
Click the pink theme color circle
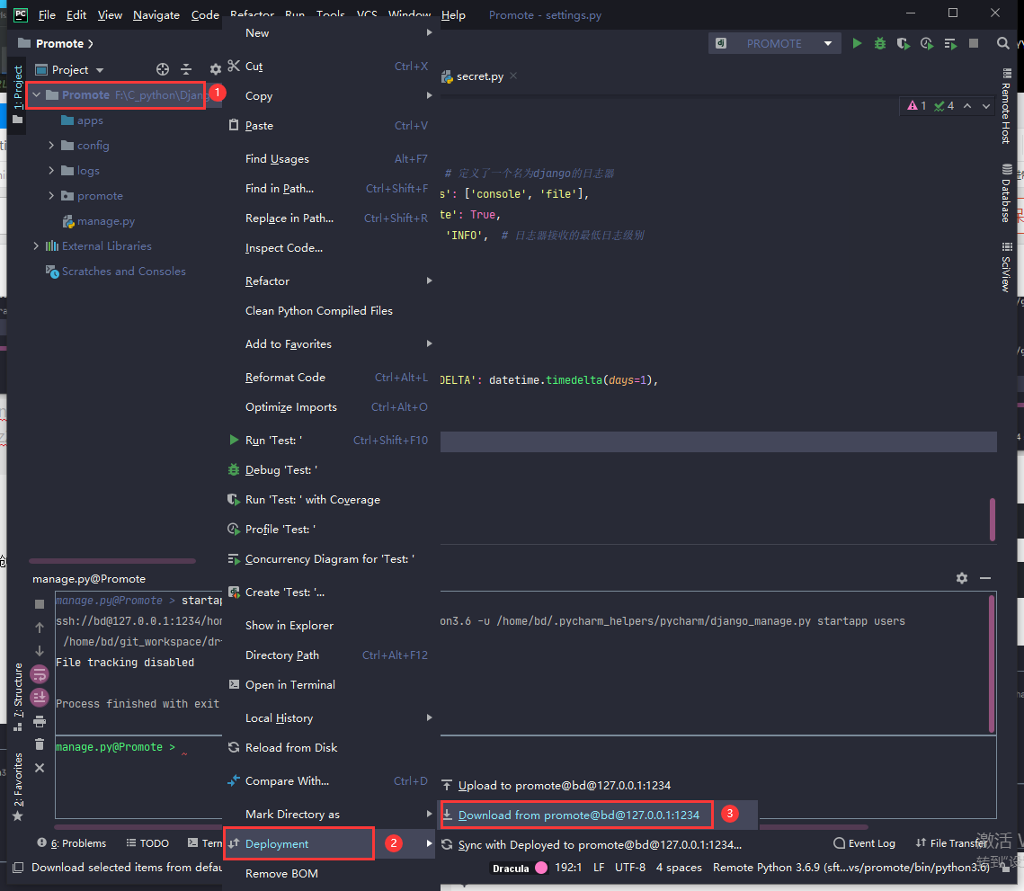pos(540,869)
